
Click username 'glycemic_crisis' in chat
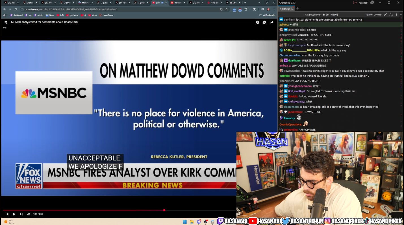tap(297, 30)
